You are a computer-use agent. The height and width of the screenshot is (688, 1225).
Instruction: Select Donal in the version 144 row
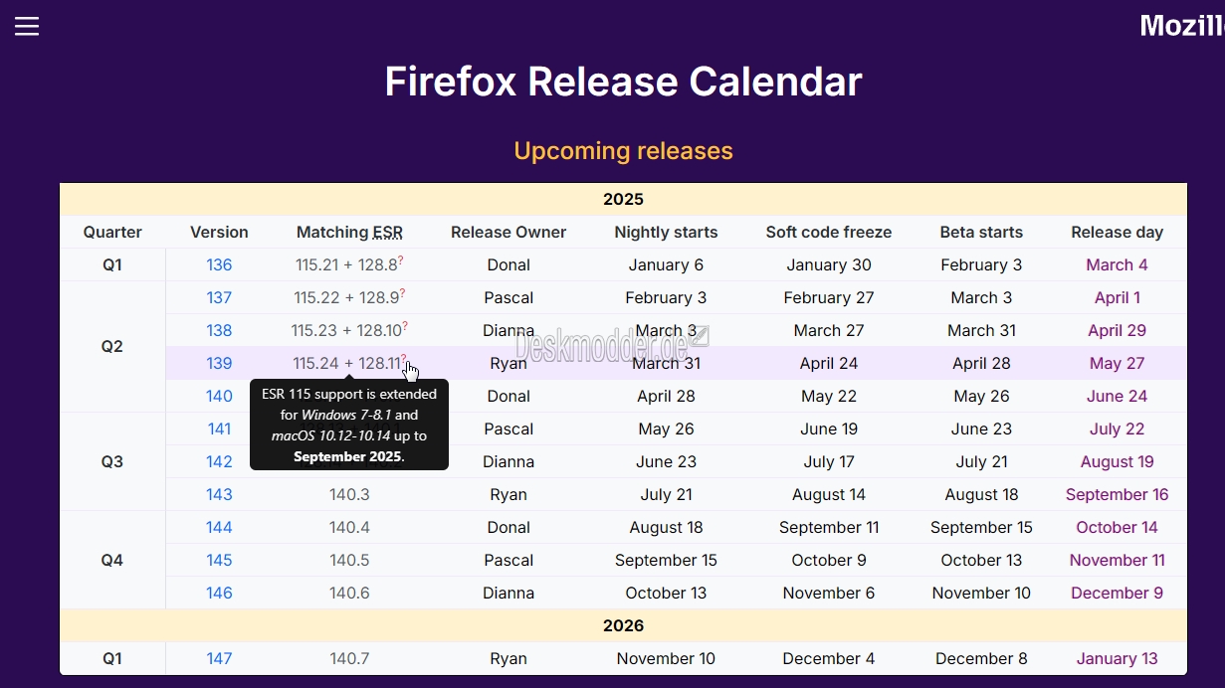(509, 527)
